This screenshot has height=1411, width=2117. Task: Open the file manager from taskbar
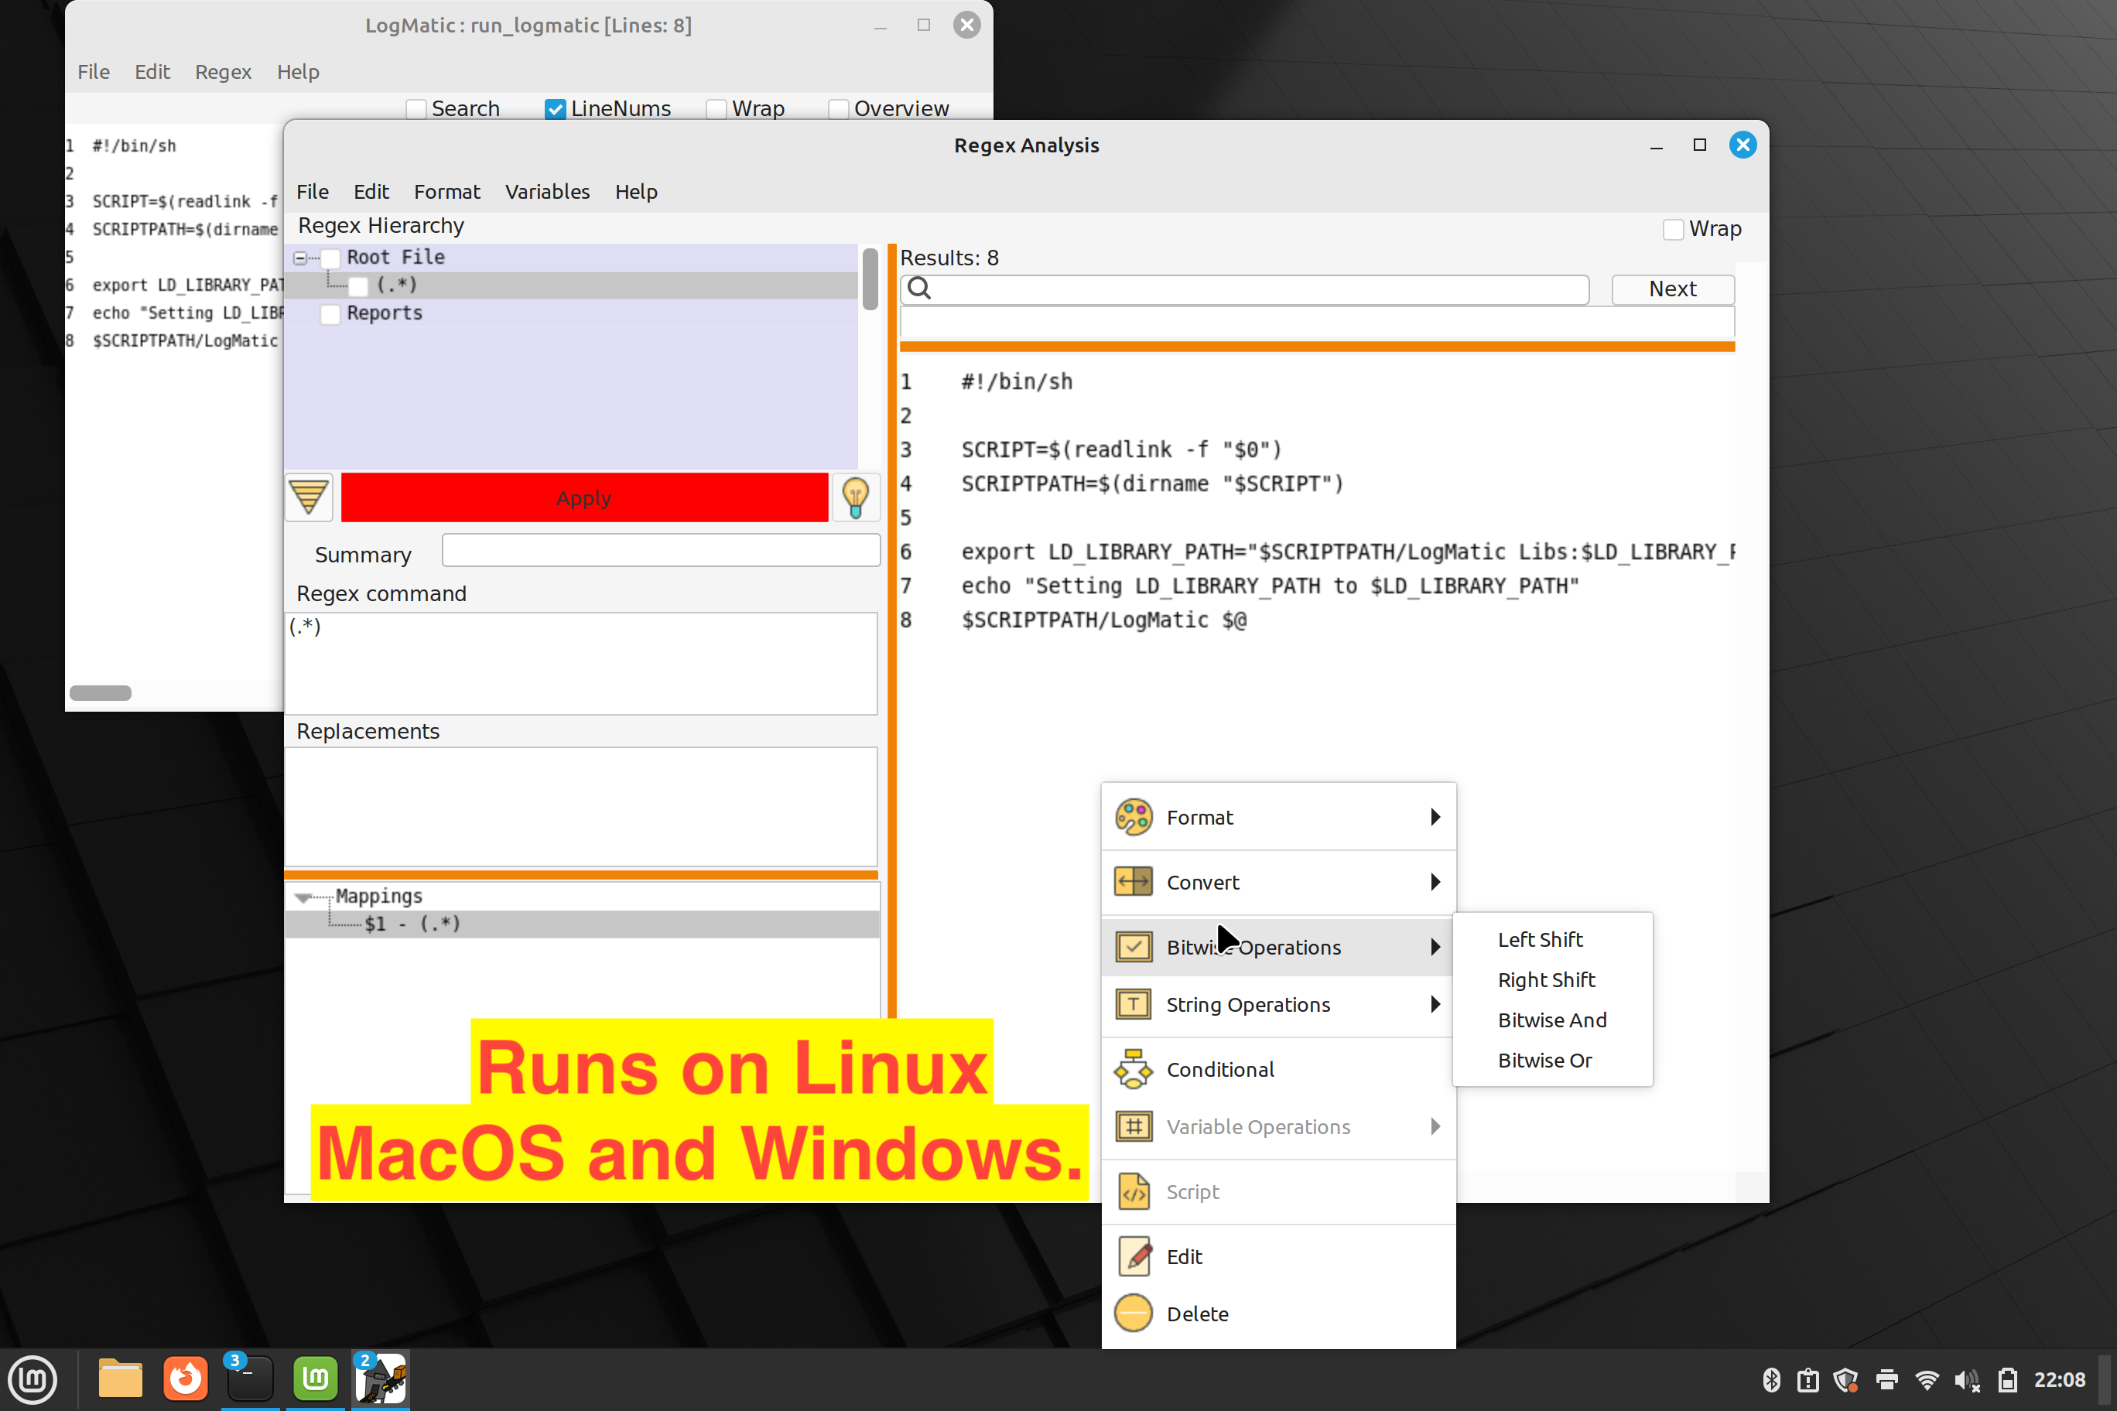pyautogui.click(x=120, y=1379)
